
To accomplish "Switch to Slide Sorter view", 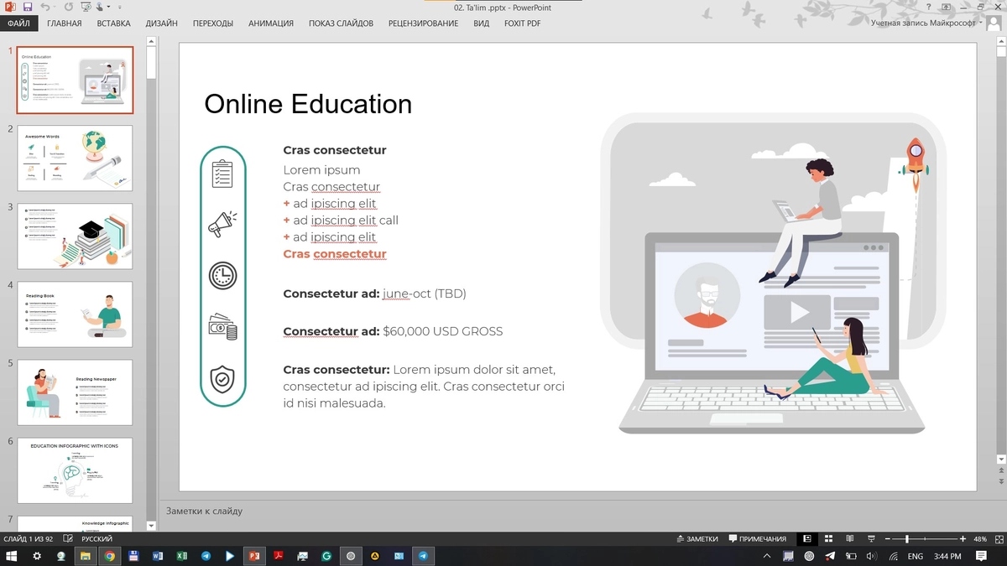I will (830, 539).
